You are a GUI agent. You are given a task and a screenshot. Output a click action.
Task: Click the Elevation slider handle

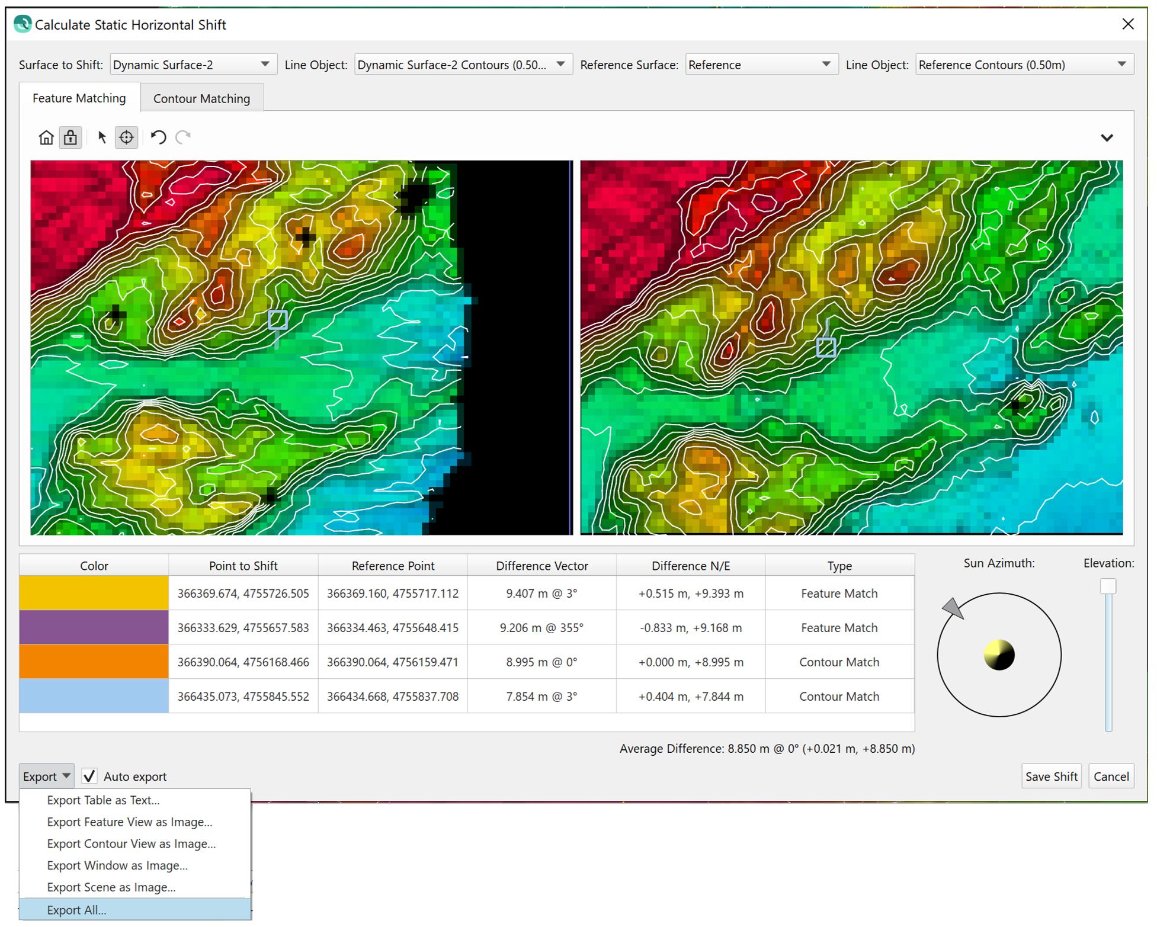click(1108, 586)
